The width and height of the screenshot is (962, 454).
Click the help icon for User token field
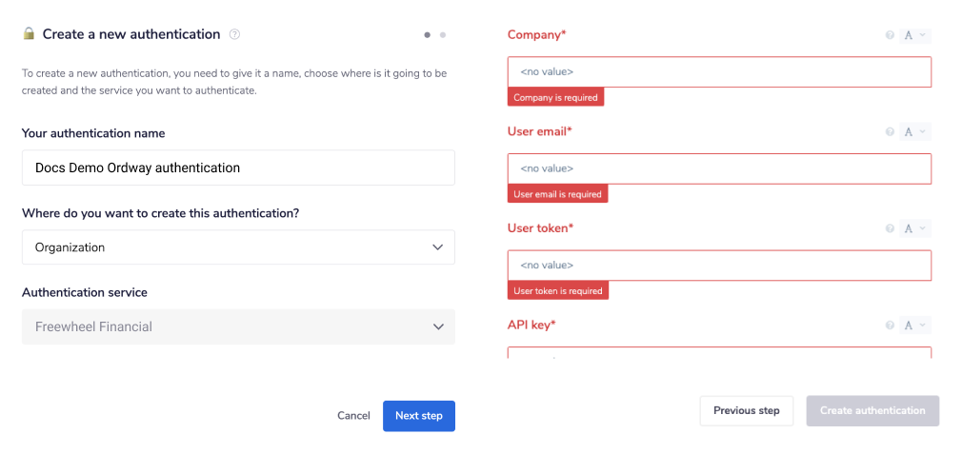[x=890, y=228]
